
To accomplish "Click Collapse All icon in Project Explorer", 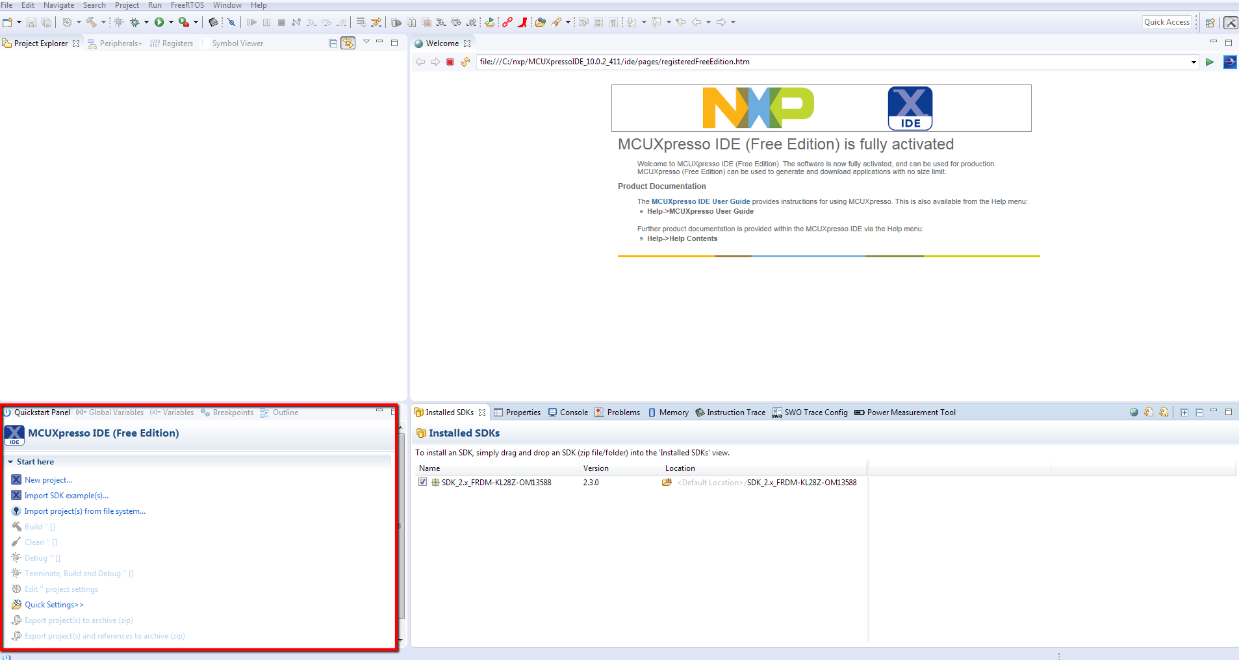I will click(x=333, y=44).
